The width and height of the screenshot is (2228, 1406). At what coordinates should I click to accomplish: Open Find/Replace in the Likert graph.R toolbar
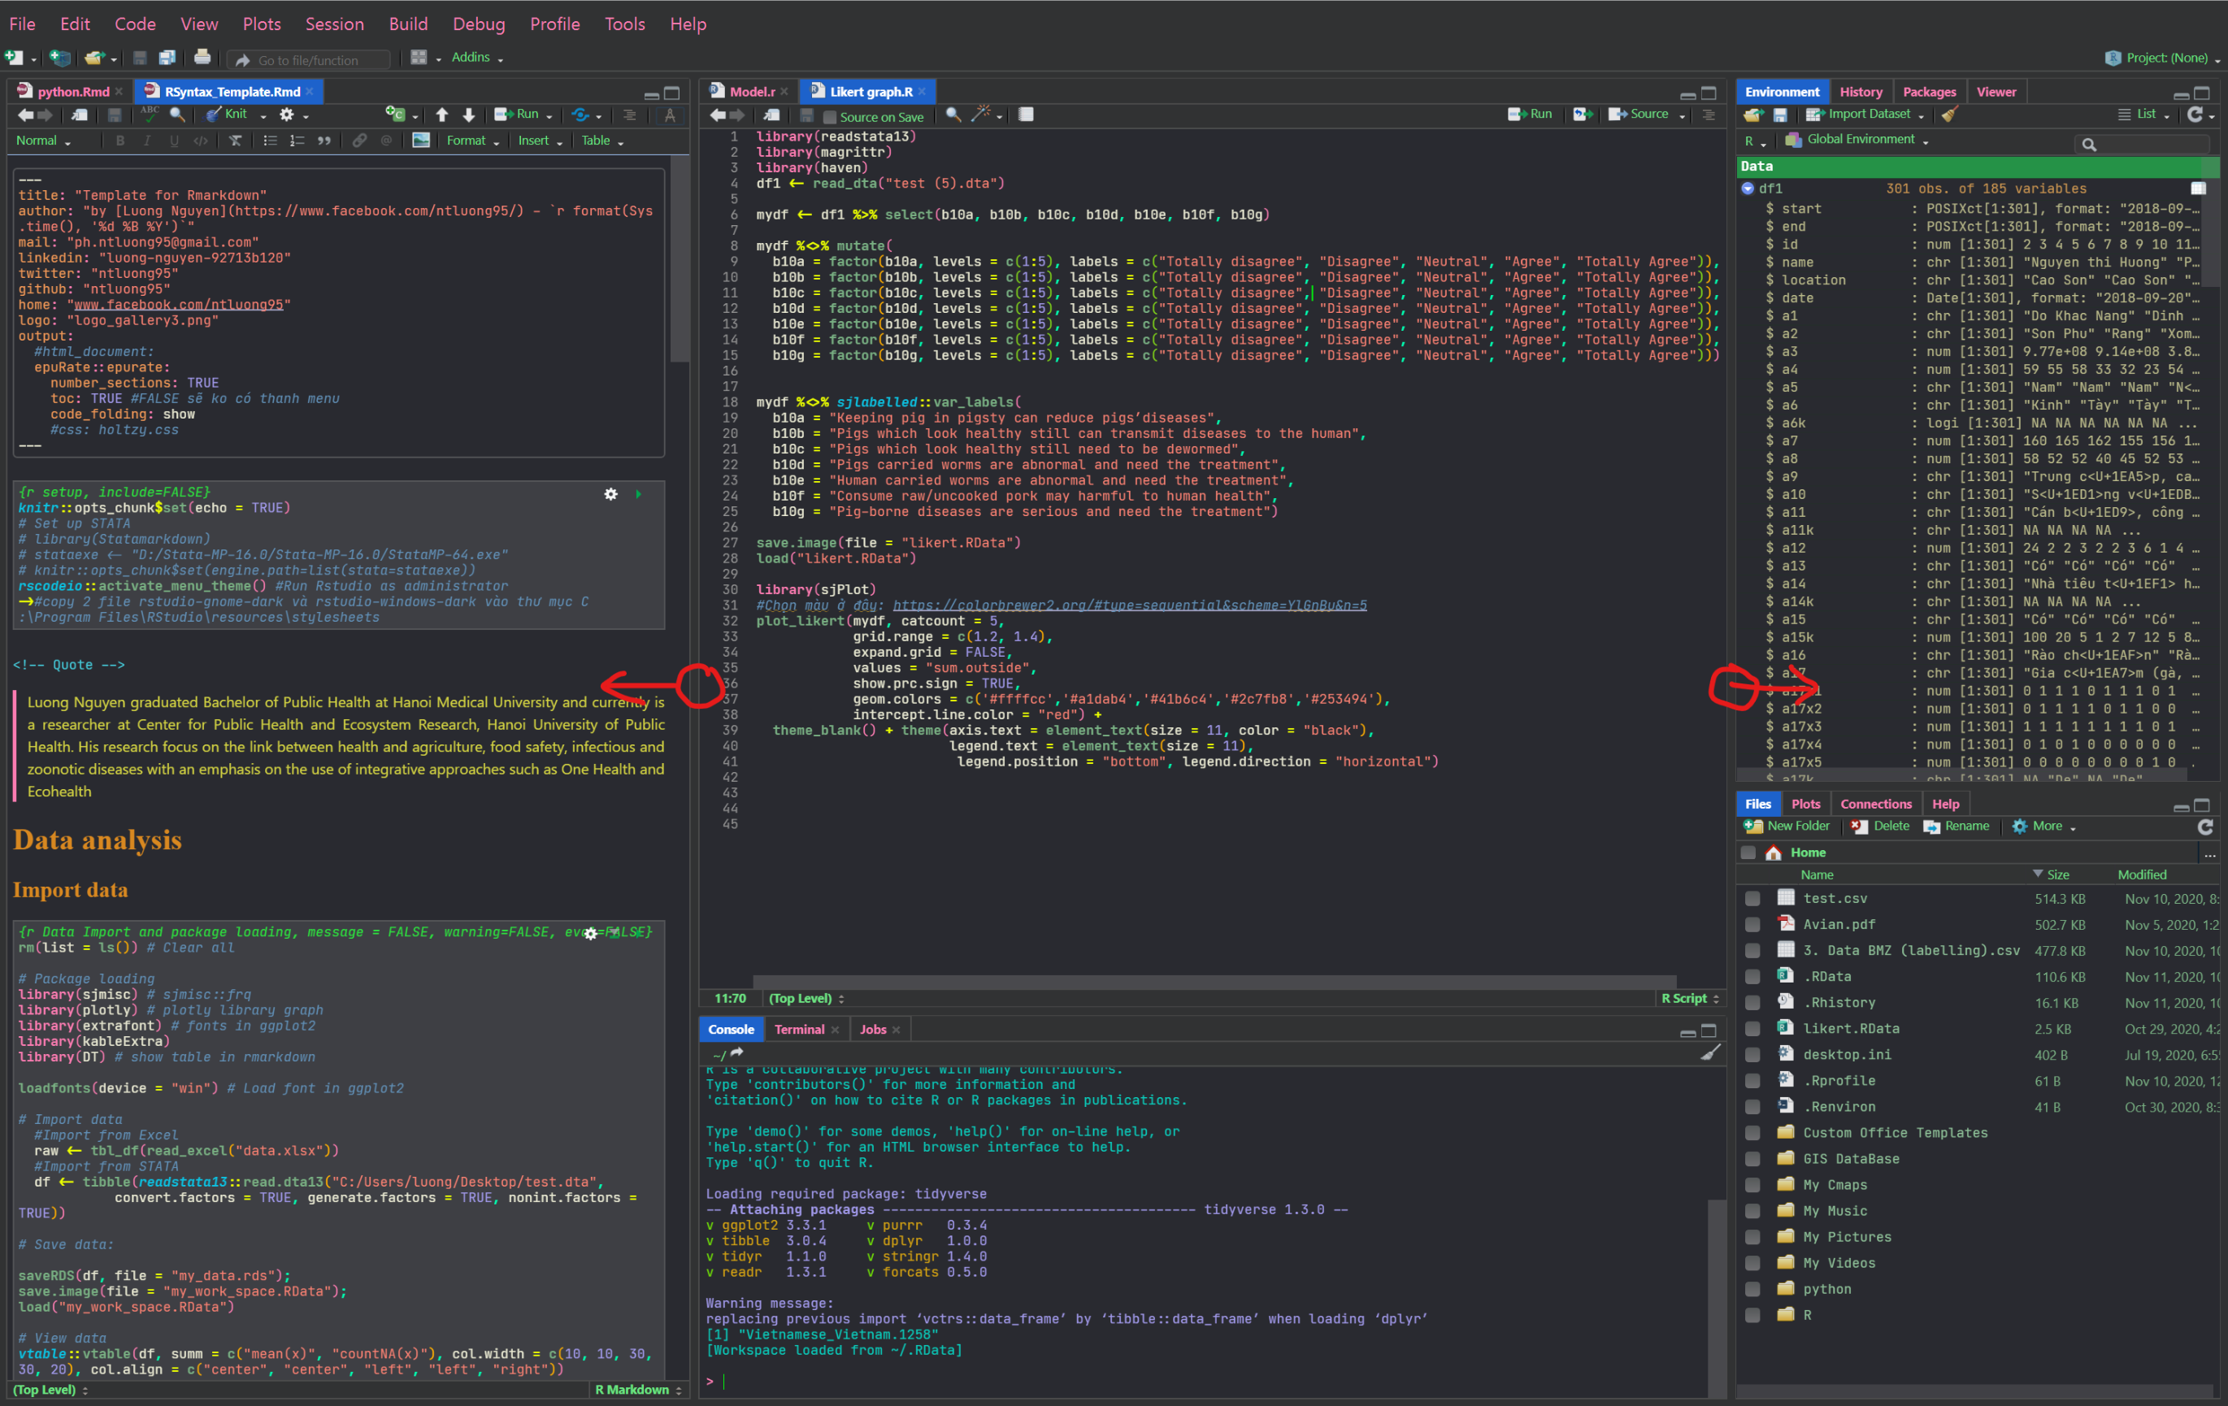pyautogui.click(x=952, y=115)
